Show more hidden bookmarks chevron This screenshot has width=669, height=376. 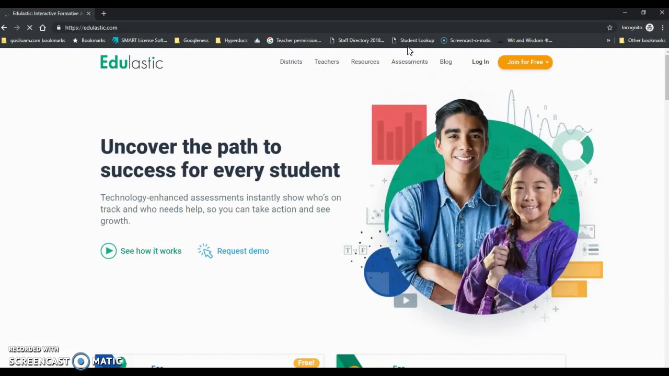(608, 40)
